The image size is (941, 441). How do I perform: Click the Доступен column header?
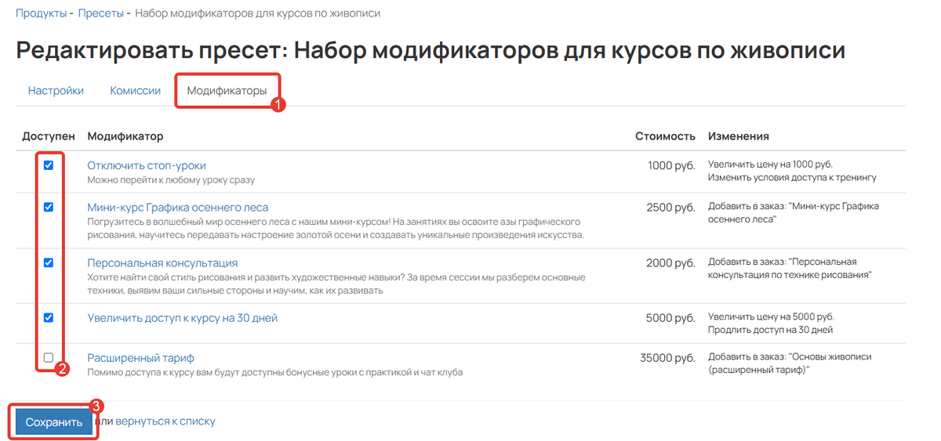click(x=49, y=136)
